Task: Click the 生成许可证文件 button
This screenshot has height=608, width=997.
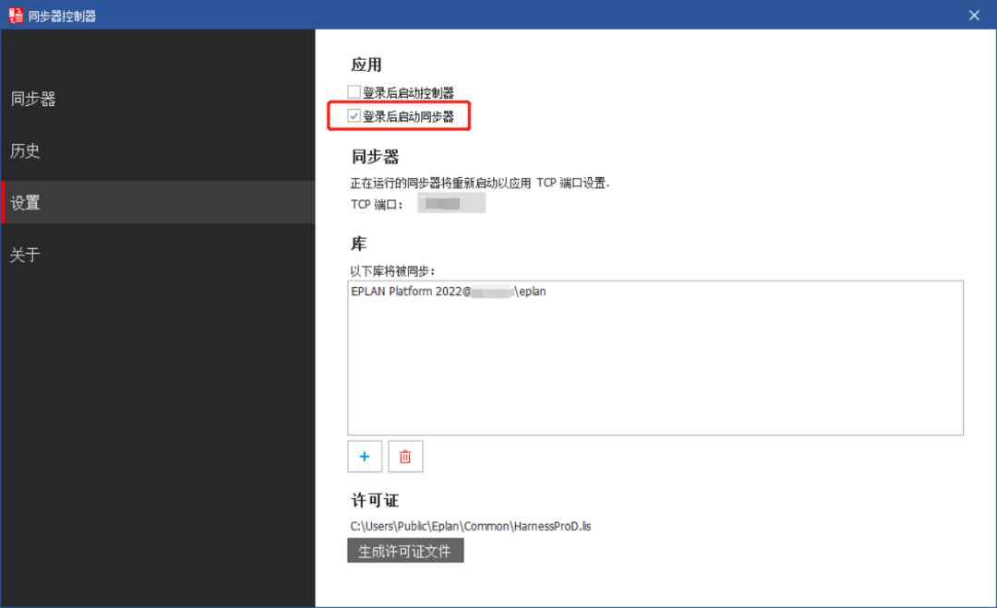Action: click(x=405, y=550)
